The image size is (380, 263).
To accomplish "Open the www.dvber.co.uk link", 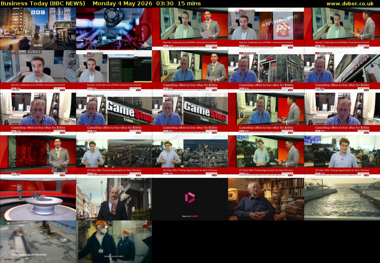I will pos(350,3).
